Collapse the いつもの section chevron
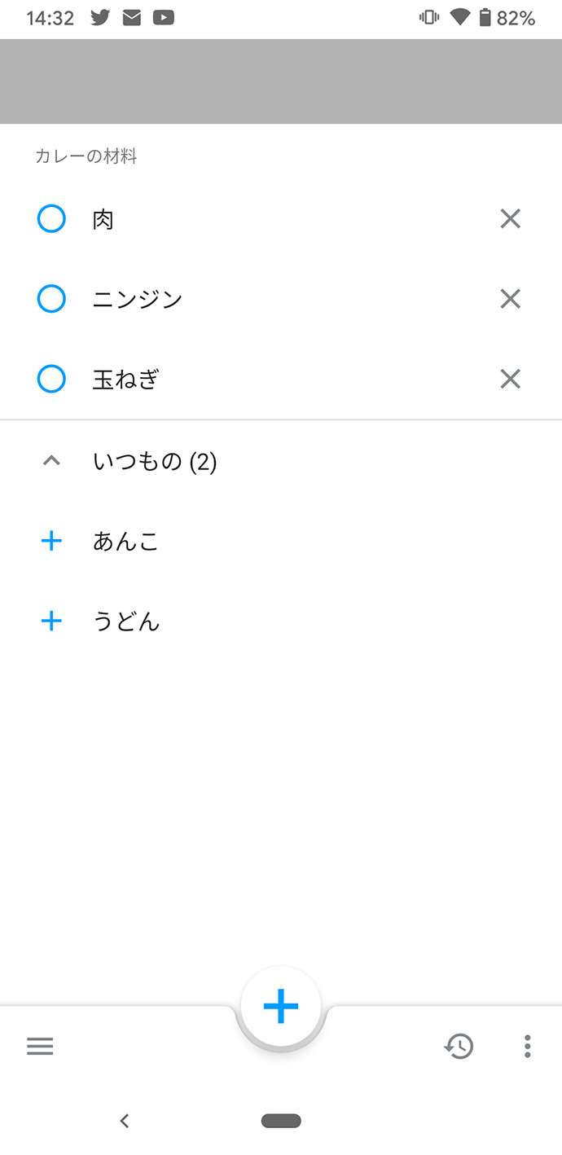This screenshot has height=1155, width=562. pyautogui.click(x=51, y=461)
